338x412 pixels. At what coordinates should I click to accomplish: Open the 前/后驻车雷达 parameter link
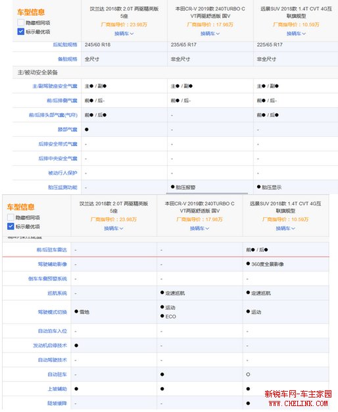click(52, 250)
